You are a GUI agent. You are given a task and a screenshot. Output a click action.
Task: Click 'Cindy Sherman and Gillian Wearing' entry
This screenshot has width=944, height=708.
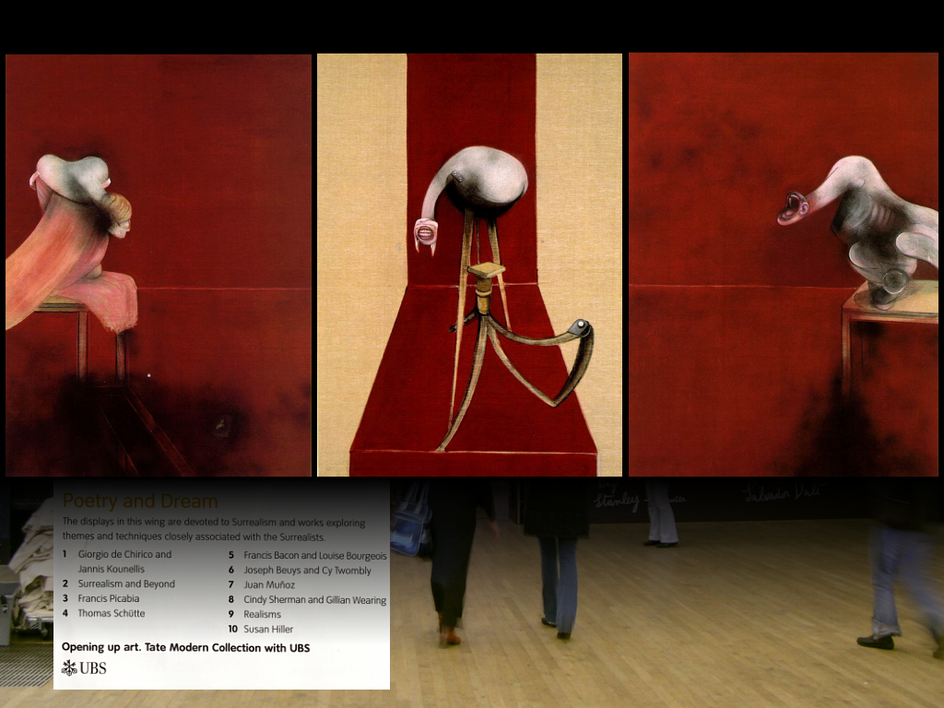click(315, 599)
